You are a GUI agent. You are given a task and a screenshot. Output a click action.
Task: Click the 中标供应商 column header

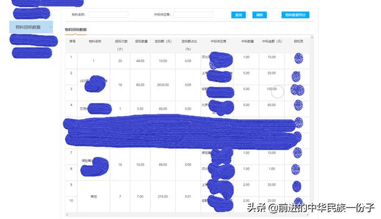[218, 41]
